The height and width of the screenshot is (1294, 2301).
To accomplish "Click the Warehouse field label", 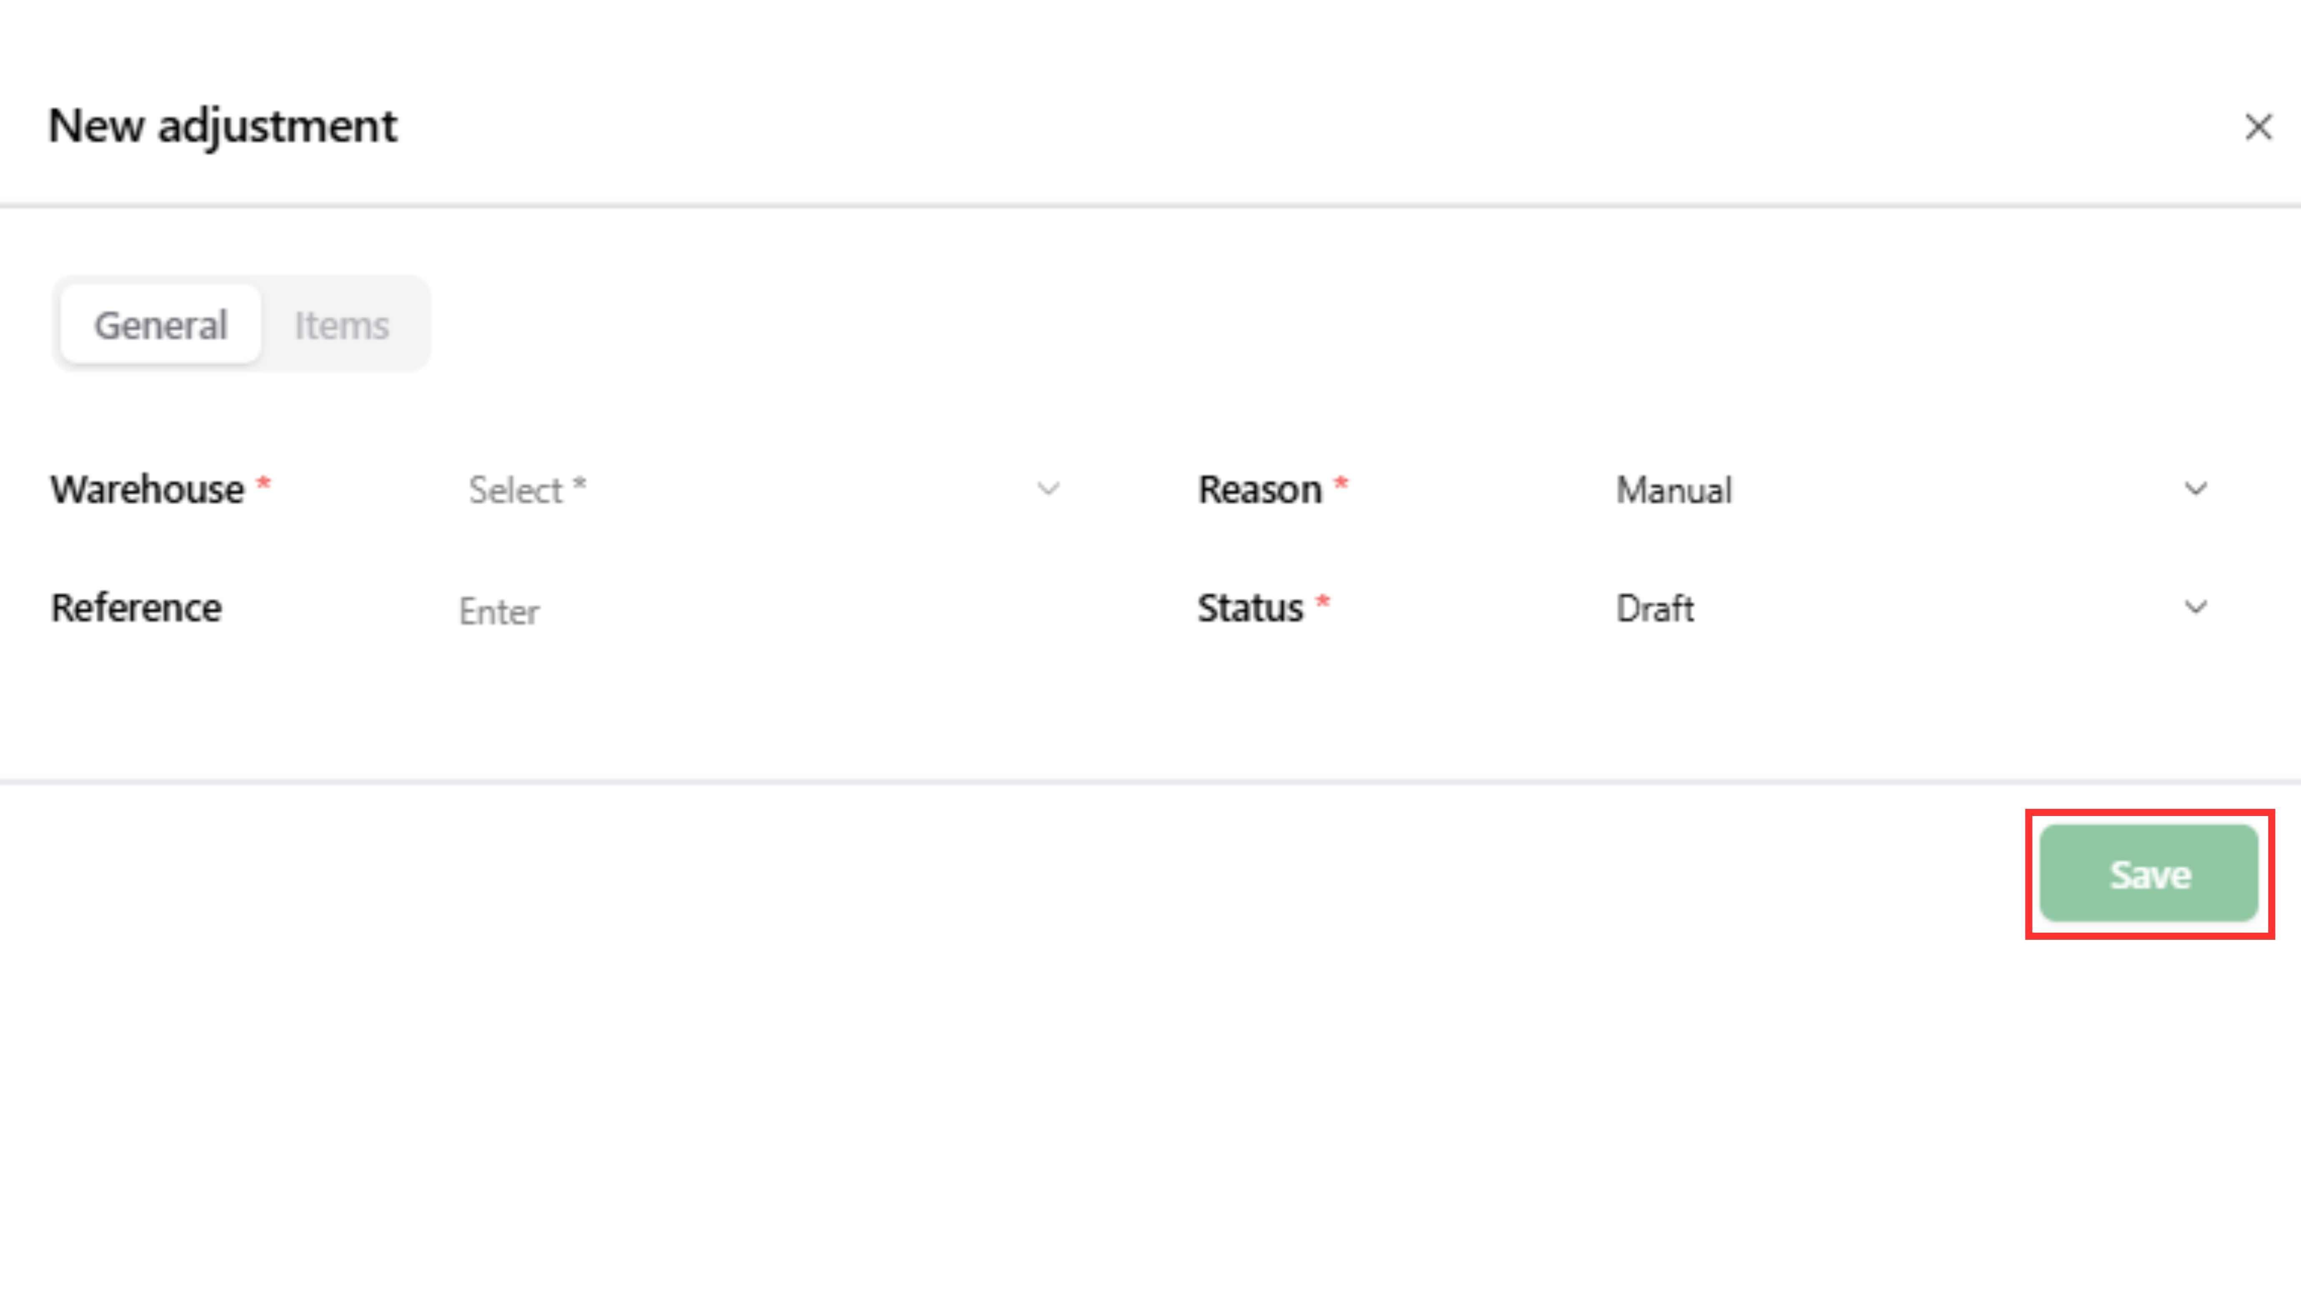I will [148, 490].
